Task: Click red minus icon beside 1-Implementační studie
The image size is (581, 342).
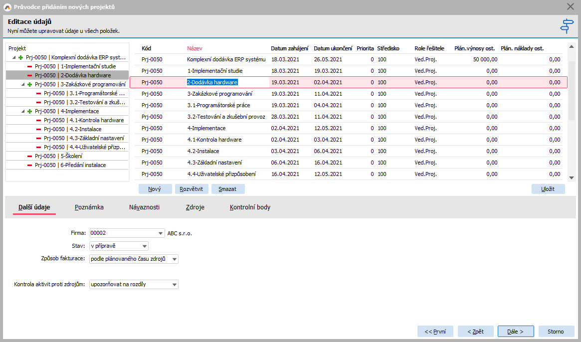Action: coord(29,66)
